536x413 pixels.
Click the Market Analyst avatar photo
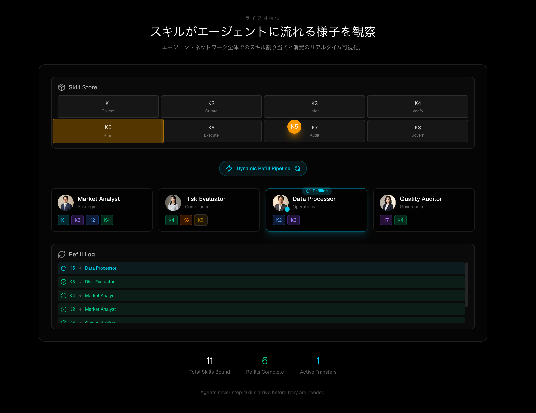66,202
